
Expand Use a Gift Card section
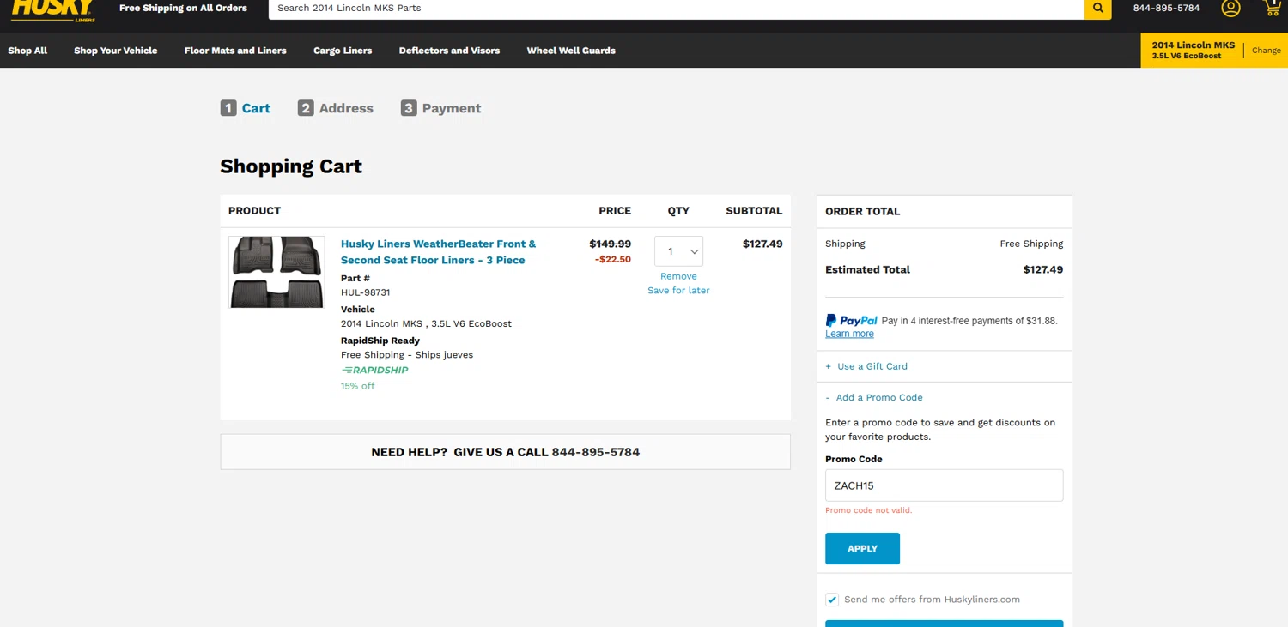click(872, 366)
